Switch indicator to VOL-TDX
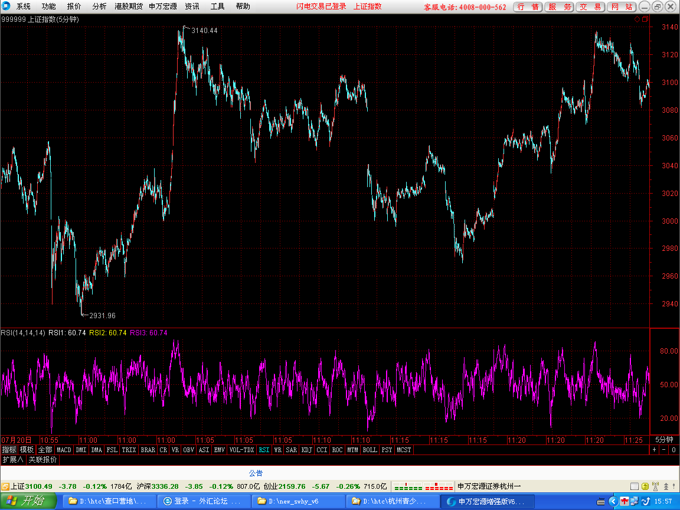Viewport: 680px width, 510px height. [x=241, y=450]
